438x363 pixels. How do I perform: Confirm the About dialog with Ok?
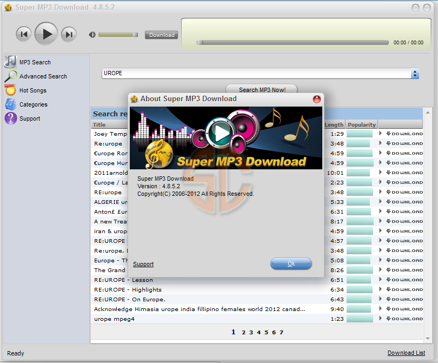tap(291, 263)
